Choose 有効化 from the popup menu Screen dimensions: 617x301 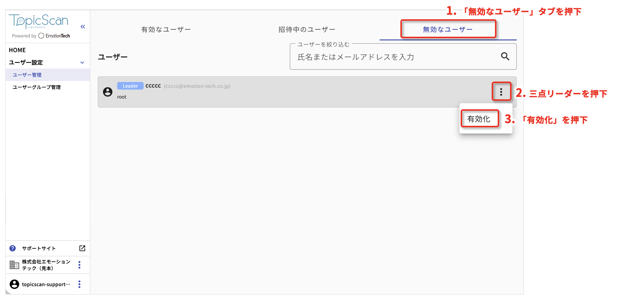click(x=479, y=119)
